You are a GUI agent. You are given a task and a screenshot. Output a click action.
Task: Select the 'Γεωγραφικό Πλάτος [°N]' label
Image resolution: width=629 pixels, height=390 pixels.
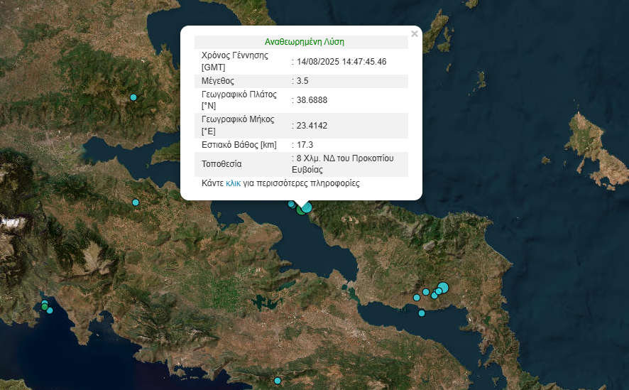(239, 100)
